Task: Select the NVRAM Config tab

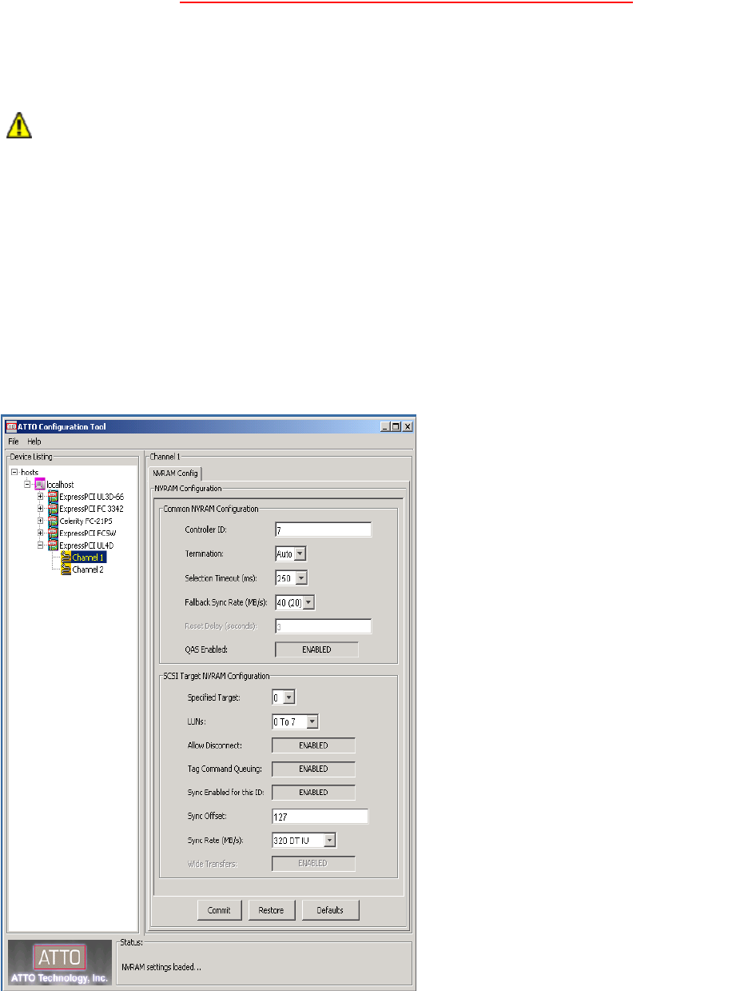Action: [x=176, y=473]
